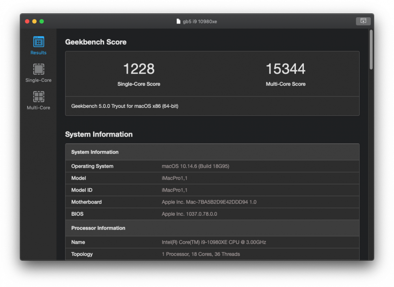The width and height of the screenshot is (394, 287).
Task: Switch to Single-Core results view
Action: pyautogui.click(x=39, y=73)
